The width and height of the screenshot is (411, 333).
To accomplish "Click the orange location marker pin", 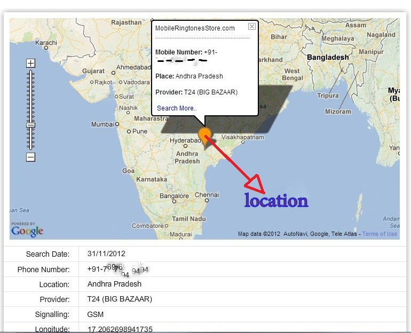I will [204, 138].
